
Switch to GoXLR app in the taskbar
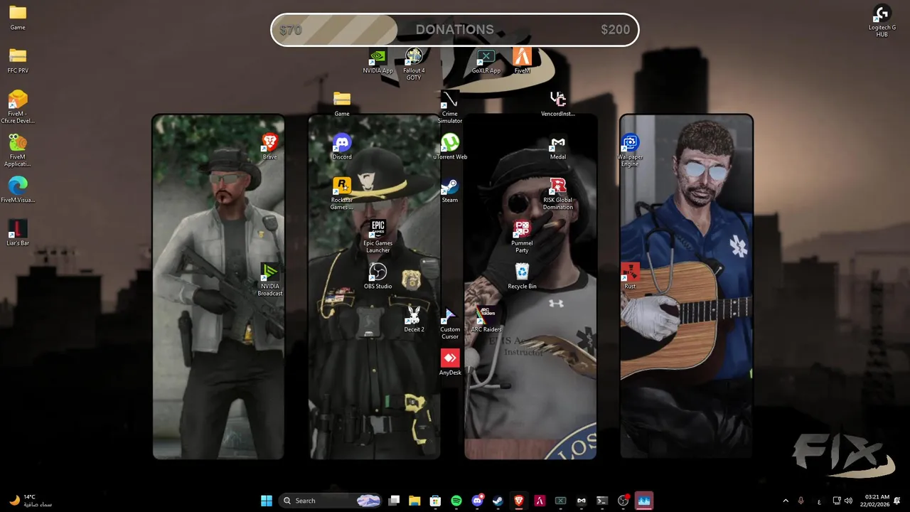(560, 501)
